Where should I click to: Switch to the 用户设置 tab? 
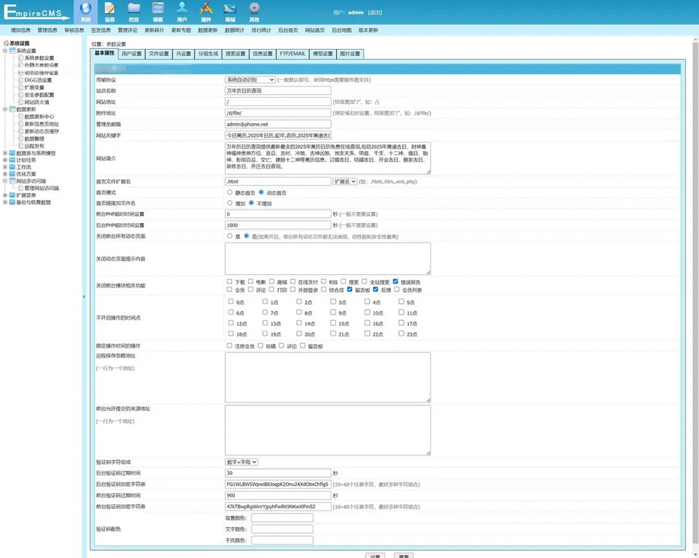131,54
